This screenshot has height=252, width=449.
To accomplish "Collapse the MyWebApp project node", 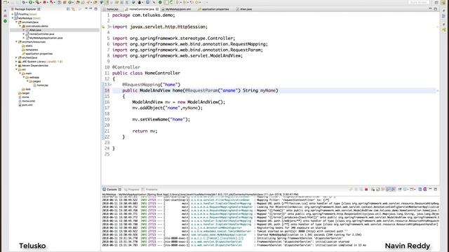I will tap(13, 18).
